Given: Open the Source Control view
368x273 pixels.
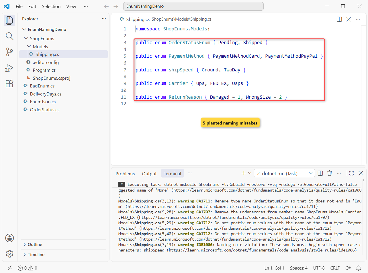Looking at the screenshot, I should (9, 52).
